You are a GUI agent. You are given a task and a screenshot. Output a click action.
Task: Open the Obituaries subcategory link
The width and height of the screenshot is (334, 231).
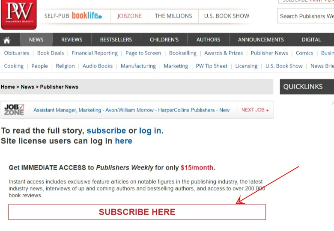tap(17, 53)
